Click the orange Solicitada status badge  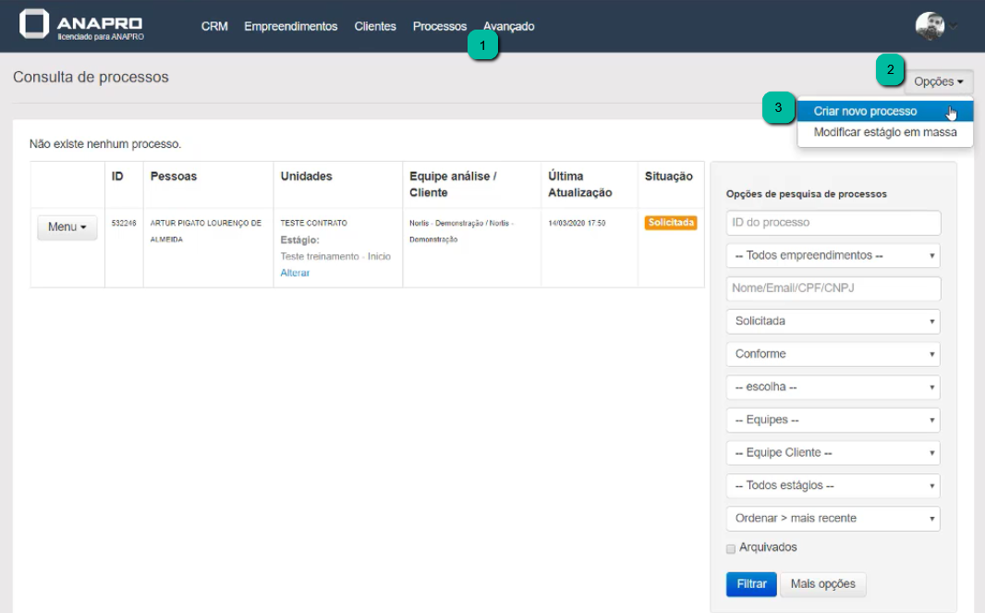tap(671, 223)
